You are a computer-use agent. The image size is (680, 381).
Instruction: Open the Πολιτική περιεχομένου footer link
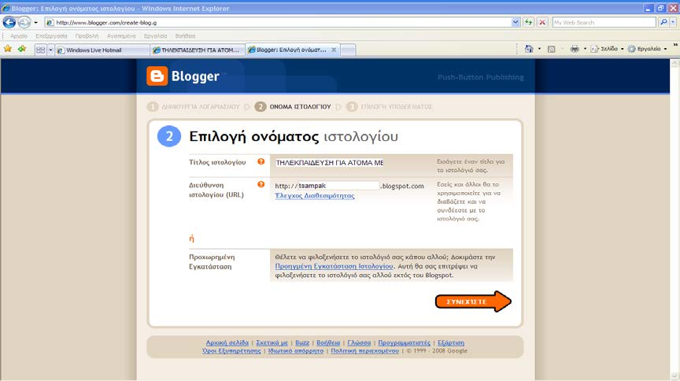(364, 351)
